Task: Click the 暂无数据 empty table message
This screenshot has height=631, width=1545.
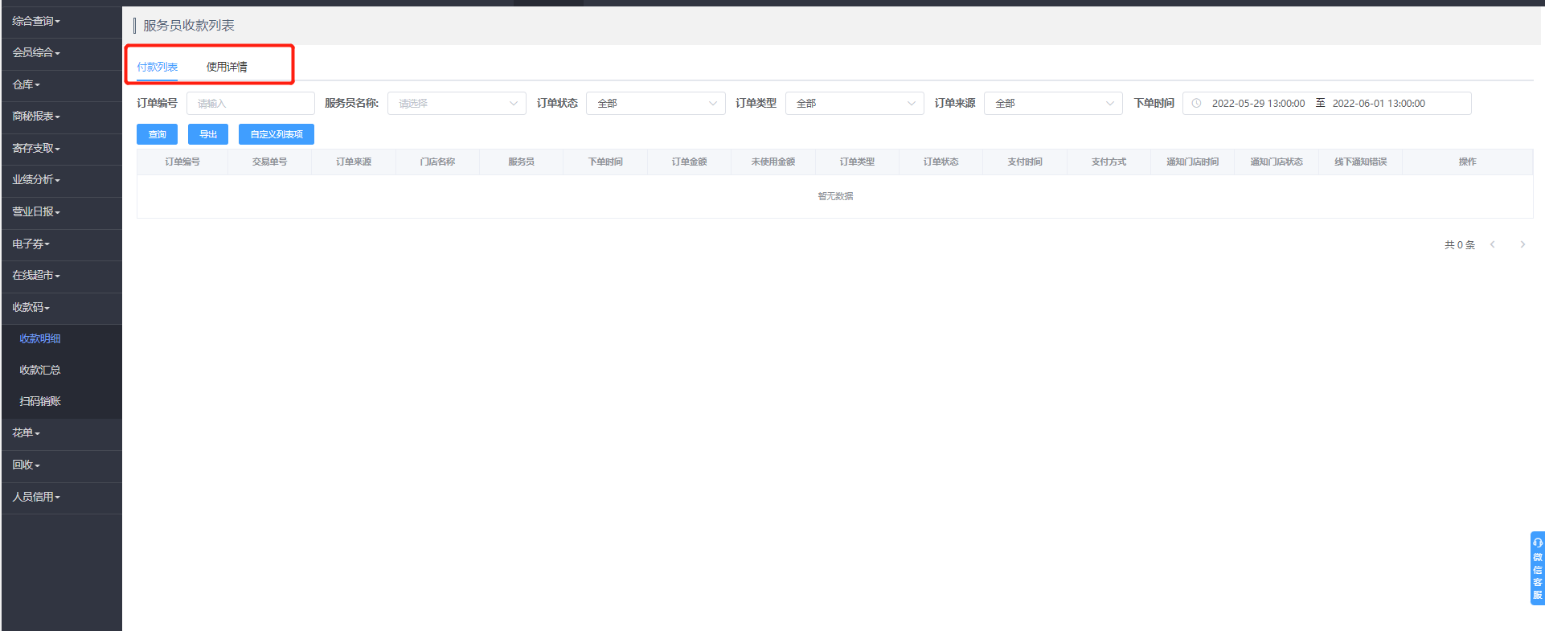Action: [x=835, y=196]
